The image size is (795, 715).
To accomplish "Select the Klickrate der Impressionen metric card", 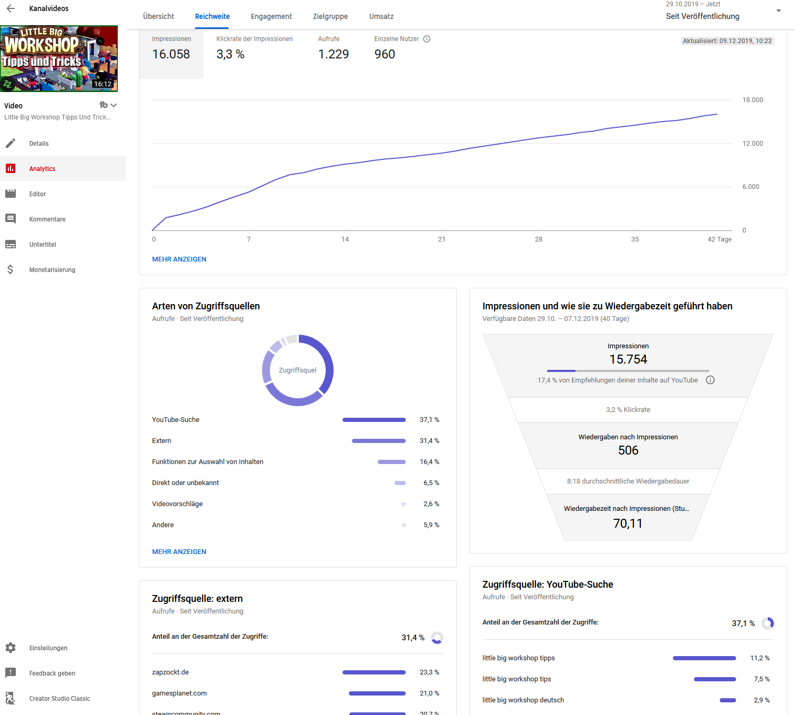I will tap(254, 48).
